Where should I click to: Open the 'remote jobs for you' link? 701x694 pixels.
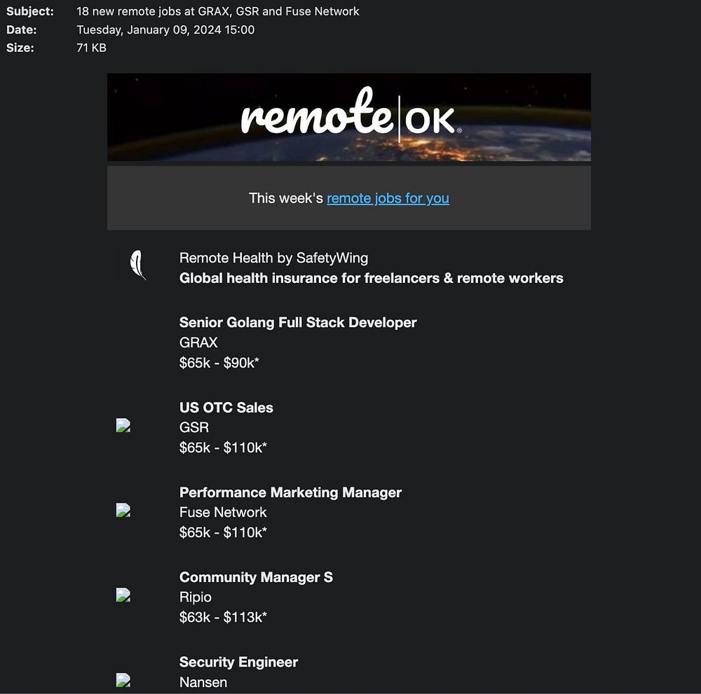coord(388,198)
